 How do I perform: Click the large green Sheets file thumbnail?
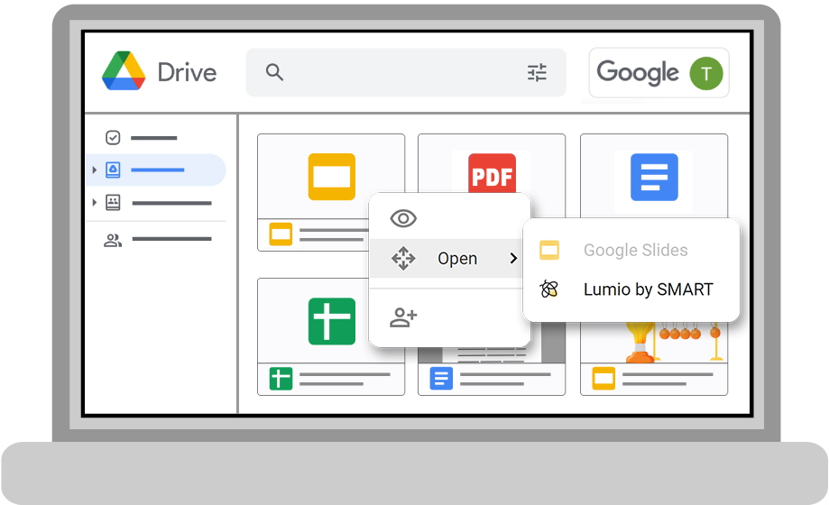click(331, 321)
